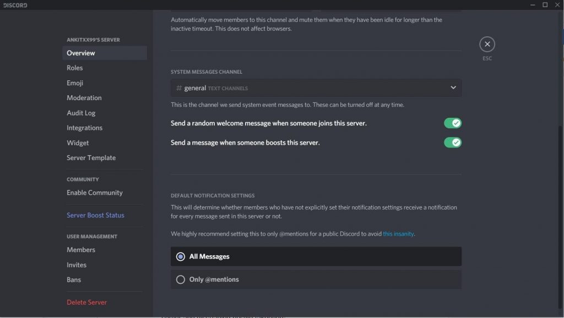The height and width of the screenshot is (318, 564).
Task: Open the Roles settings page
Action: pyautogui.click(x=105, y=68)
